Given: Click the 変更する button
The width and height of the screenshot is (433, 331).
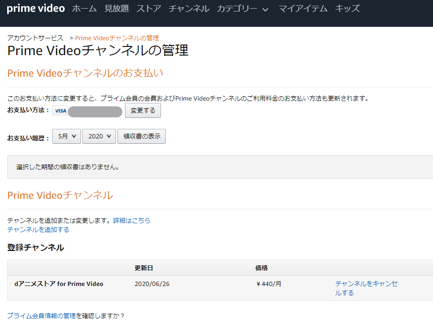Looking at the screenshot, I should click(x=143, y=110).
